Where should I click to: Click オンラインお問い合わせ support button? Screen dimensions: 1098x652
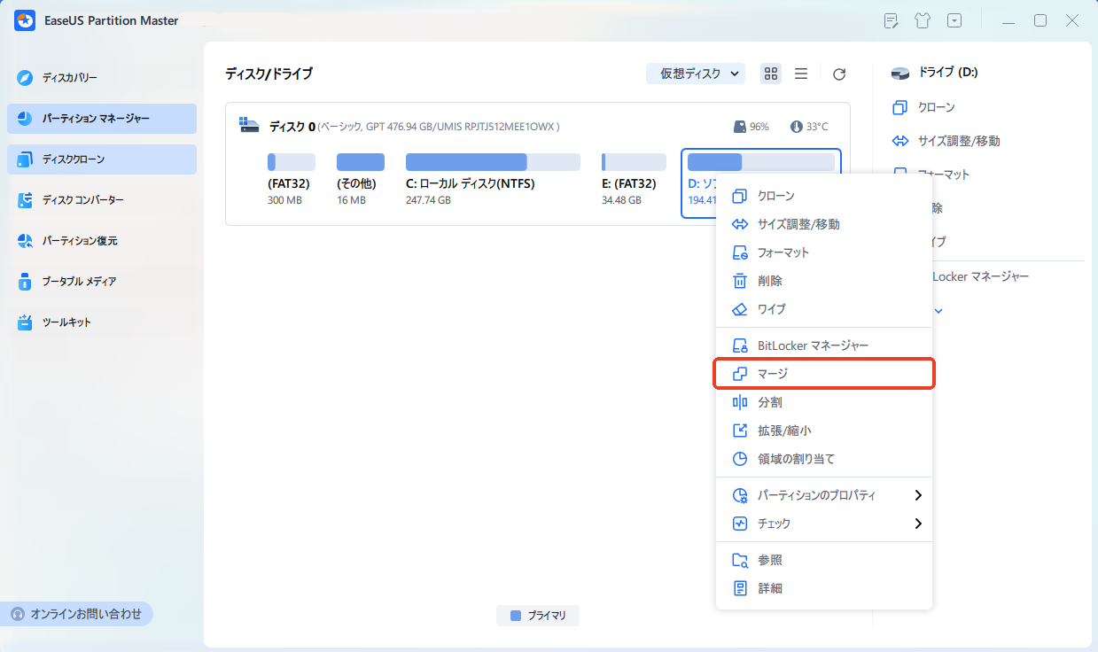tap(76, 614)
